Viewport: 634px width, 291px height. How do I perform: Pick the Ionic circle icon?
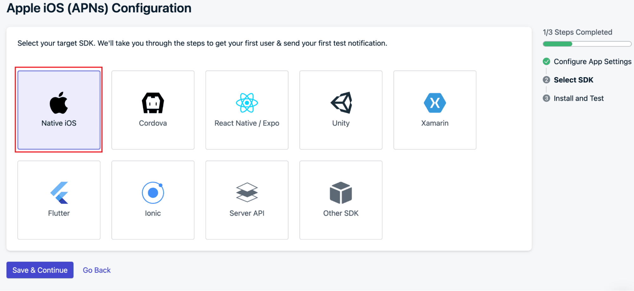(x=153, y=193)
